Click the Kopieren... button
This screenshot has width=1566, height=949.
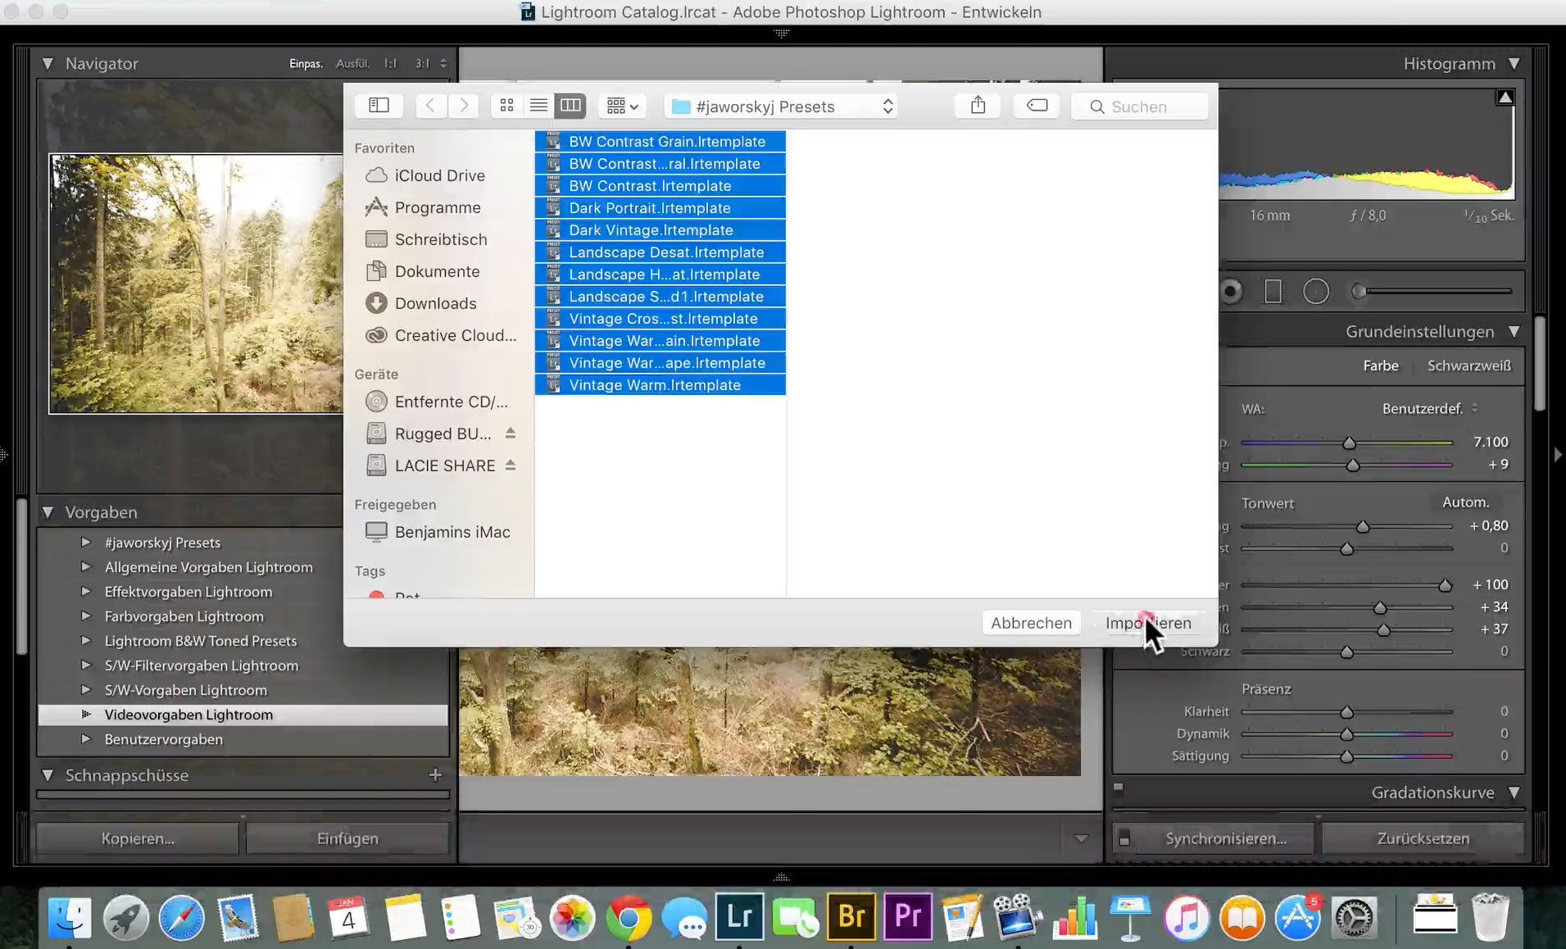tap(138, 838)
